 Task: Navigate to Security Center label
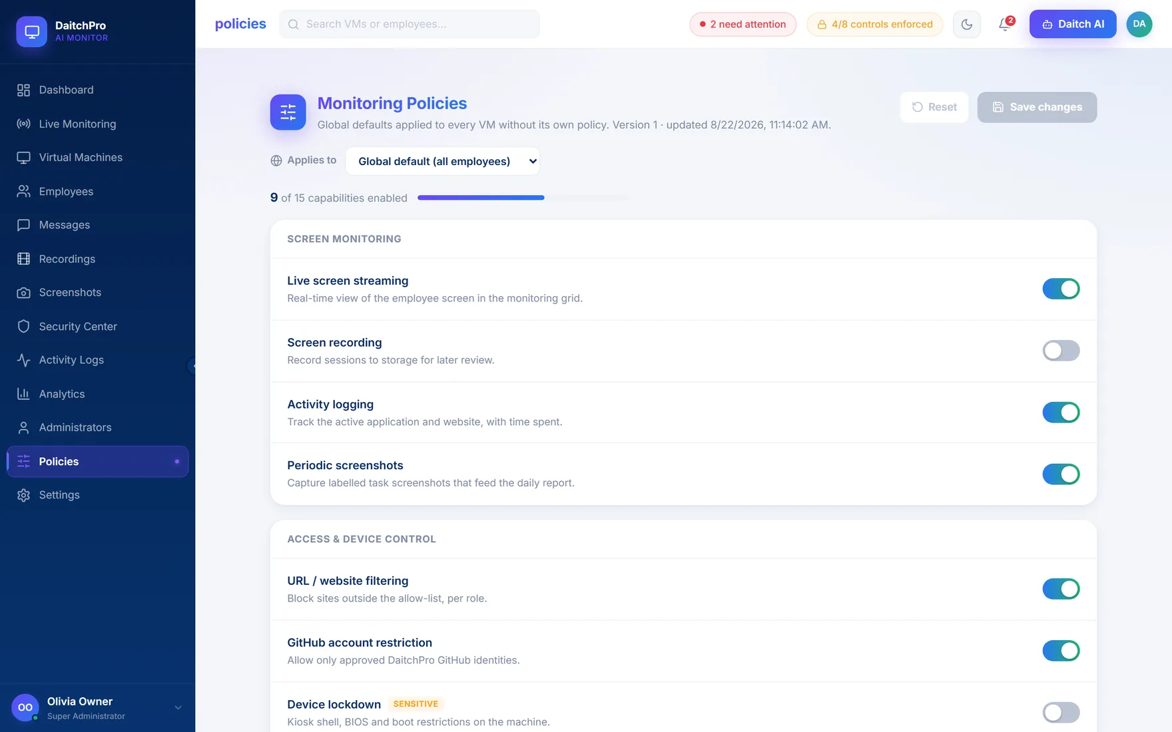coord(78,327)
